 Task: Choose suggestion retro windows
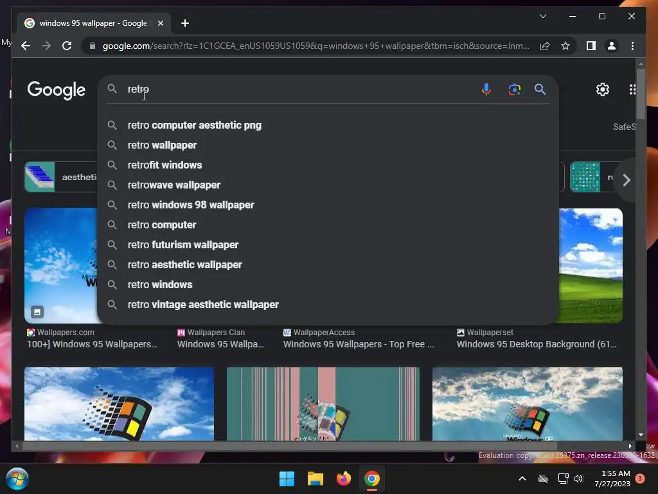(160, 285)
